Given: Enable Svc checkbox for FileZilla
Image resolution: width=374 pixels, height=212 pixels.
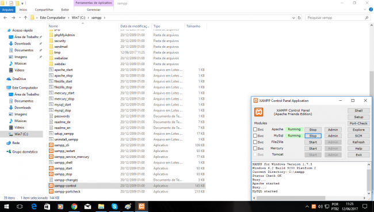Looking at the screenshot, I should click(255, 142).
